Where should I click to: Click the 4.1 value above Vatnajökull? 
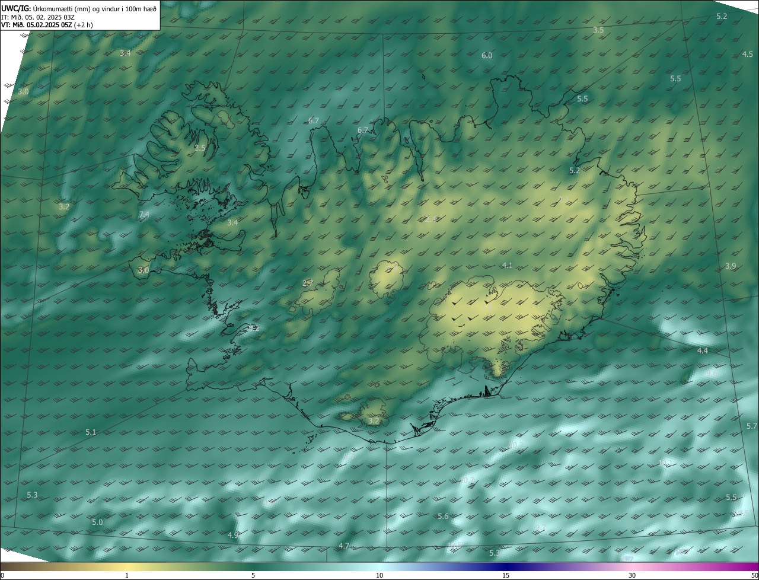click(x=507, y=265)
